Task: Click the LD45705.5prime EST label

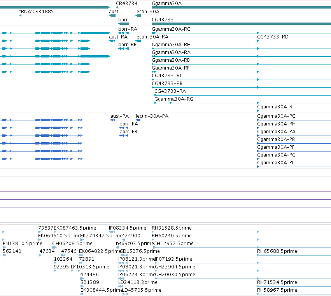Action: [x=142, y=290]
